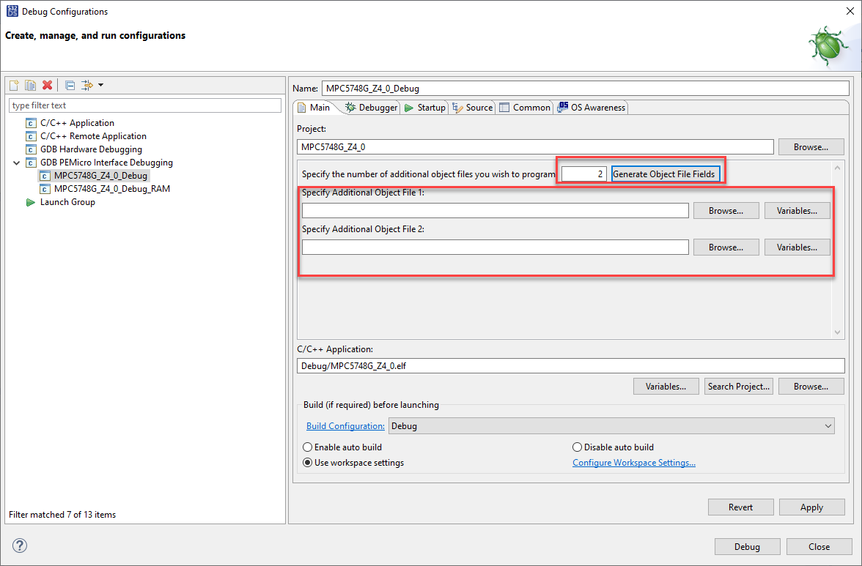Click scroll up arrow of object files panel
Viewport: 862px width, 566px height.
click(837, 168)
